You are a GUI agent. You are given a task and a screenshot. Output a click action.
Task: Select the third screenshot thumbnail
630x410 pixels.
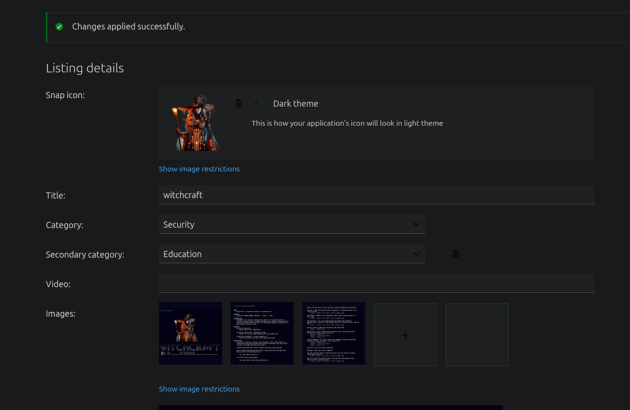point(333,334)
